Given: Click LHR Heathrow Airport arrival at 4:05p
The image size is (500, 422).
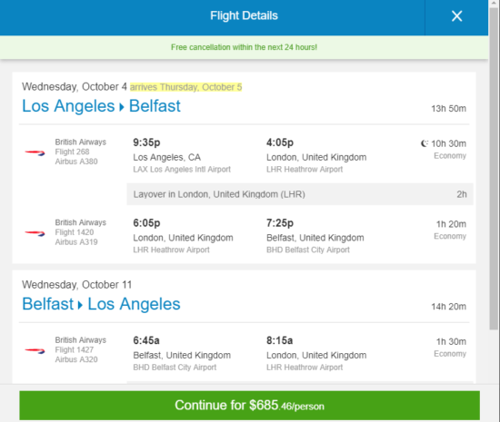Looking at the screenshot, I should (305, 170).
